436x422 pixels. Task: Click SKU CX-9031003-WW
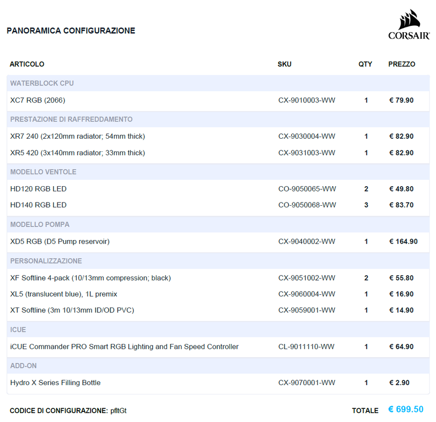pos(307,153)
